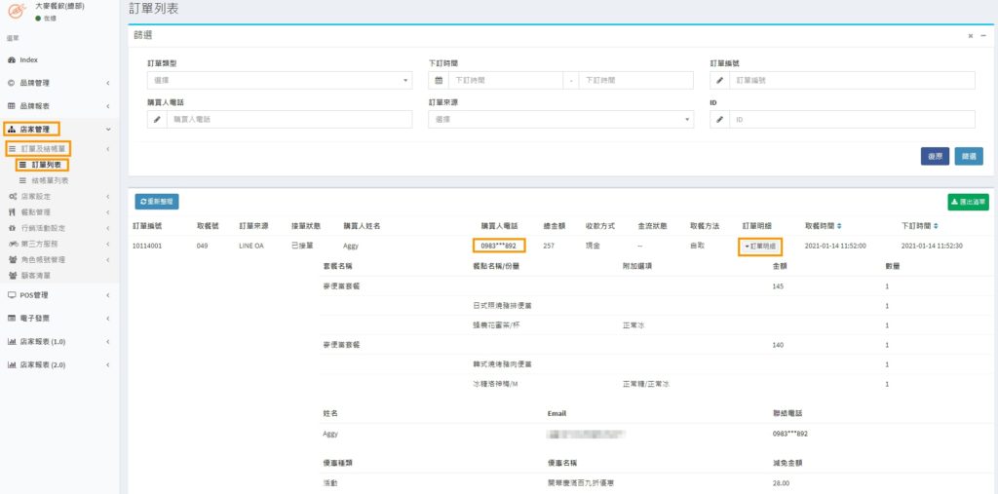Expand the POS管理 sidebar menu
Image resolution: width=998 pixels, height=494 pixels.
pos(58,294)
